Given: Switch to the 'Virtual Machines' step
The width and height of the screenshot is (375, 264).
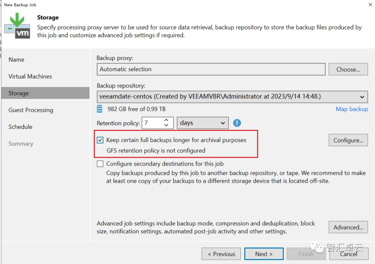Looking at the screenshot, I should [30, 76].
